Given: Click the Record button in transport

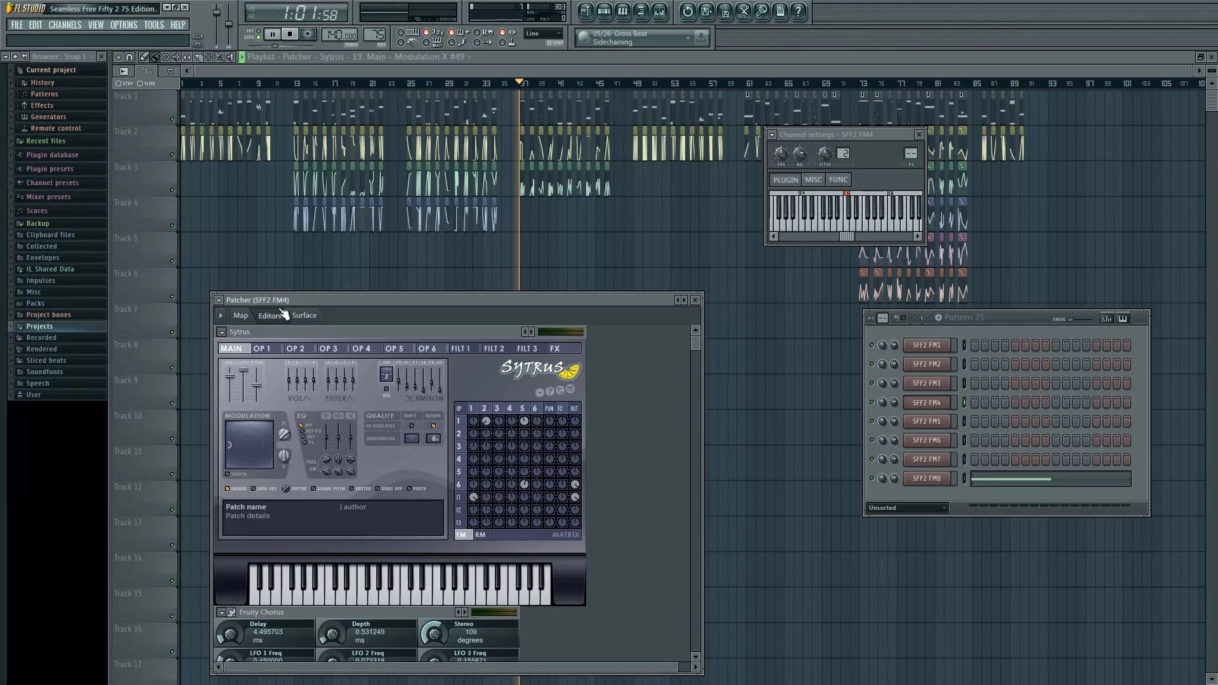Looking at the screenshot, I should (x=308, y=34).
